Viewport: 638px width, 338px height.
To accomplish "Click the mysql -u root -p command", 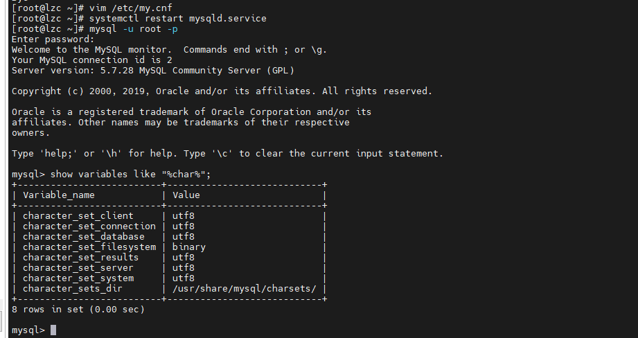I will point(134,29).
